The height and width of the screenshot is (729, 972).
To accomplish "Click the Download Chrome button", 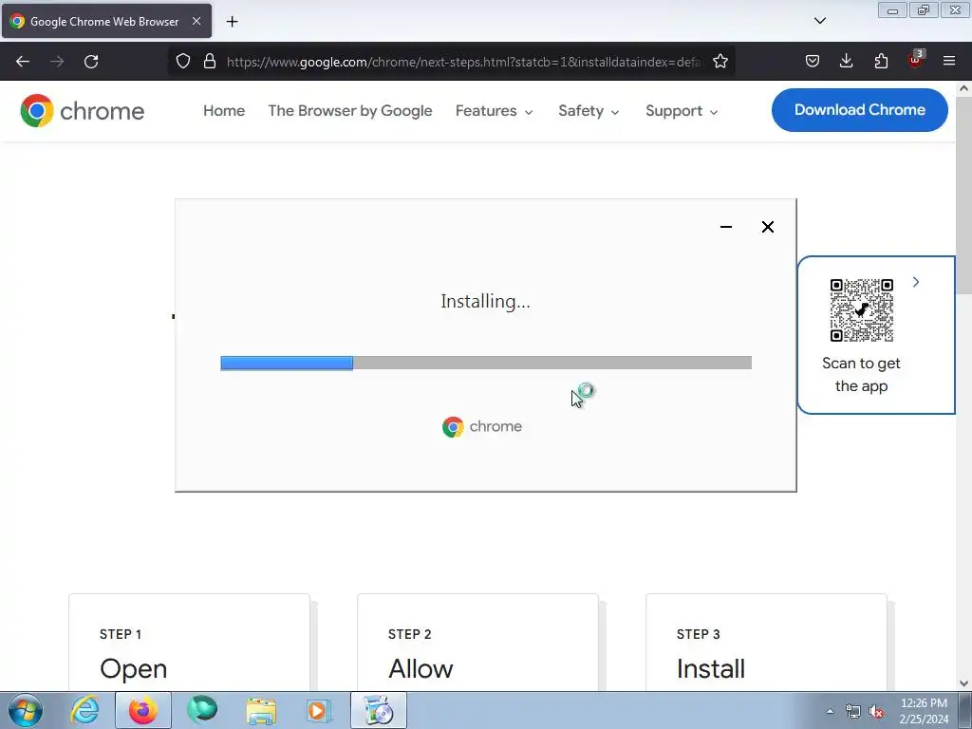I will (859, 110).
